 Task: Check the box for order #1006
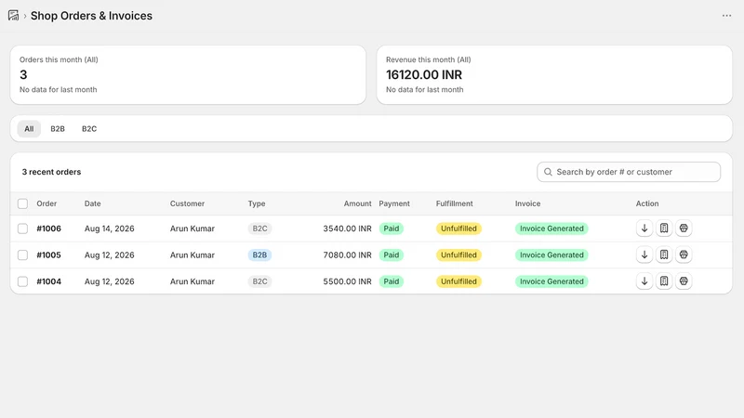[22, 229]
